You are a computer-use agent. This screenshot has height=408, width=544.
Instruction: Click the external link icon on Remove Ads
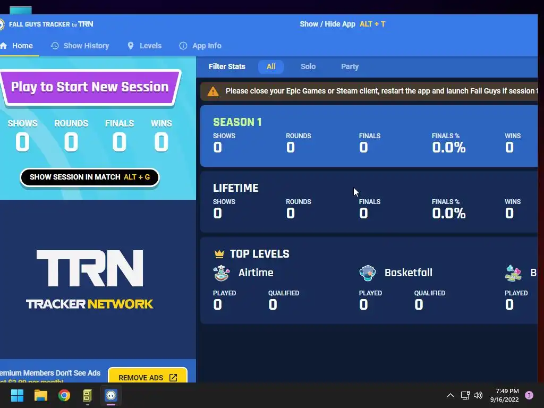point(173,378)
